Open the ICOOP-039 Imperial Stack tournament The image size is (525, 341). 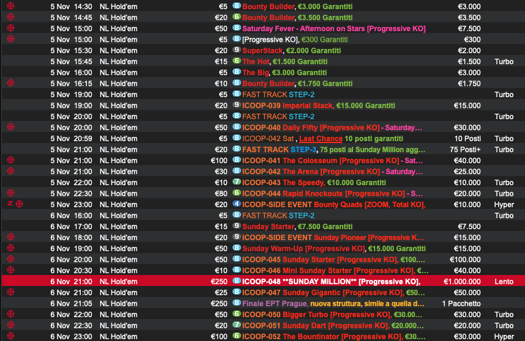pos(318,106)
